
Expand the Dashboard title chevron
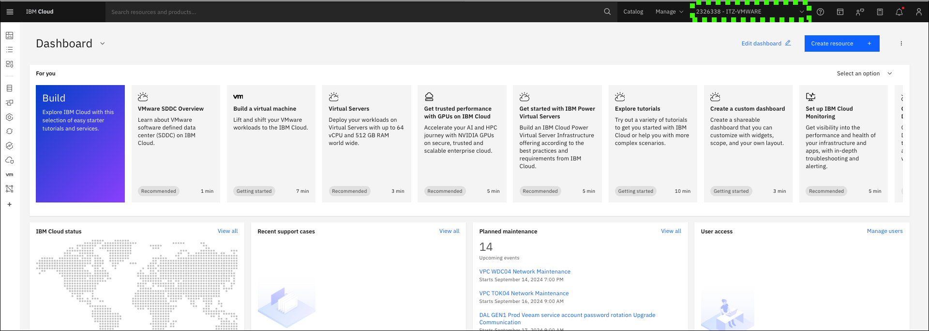(x=103, y=43)
